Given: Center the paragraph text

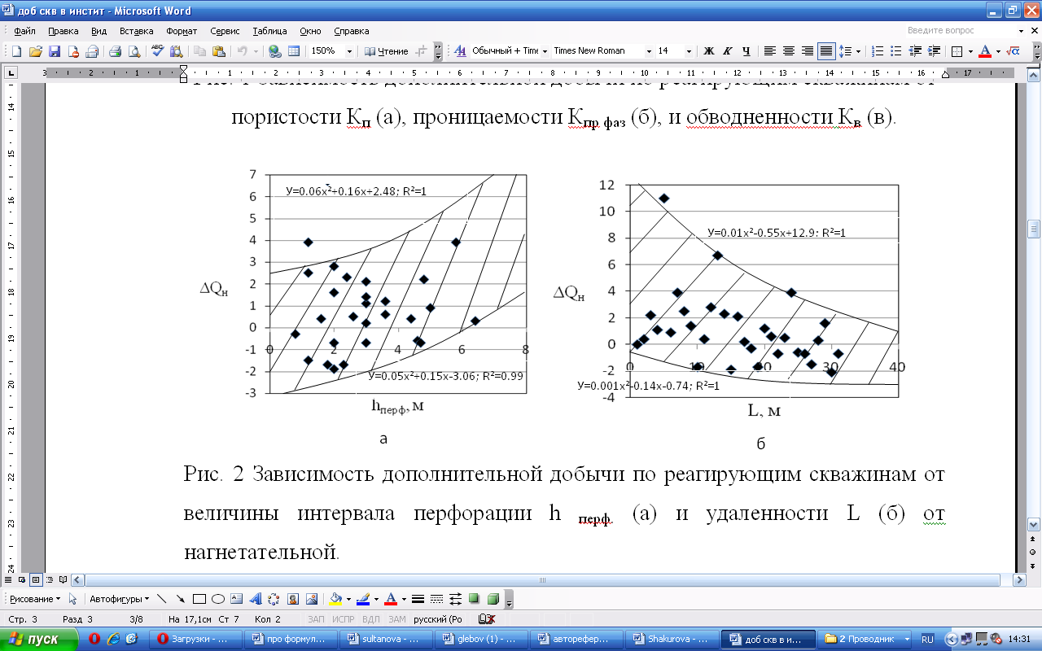Looking at the screenshot, I should pos(789,51).
